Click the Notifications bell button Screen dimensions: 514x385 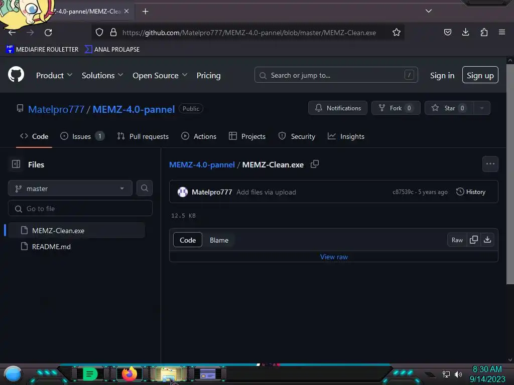338,108
